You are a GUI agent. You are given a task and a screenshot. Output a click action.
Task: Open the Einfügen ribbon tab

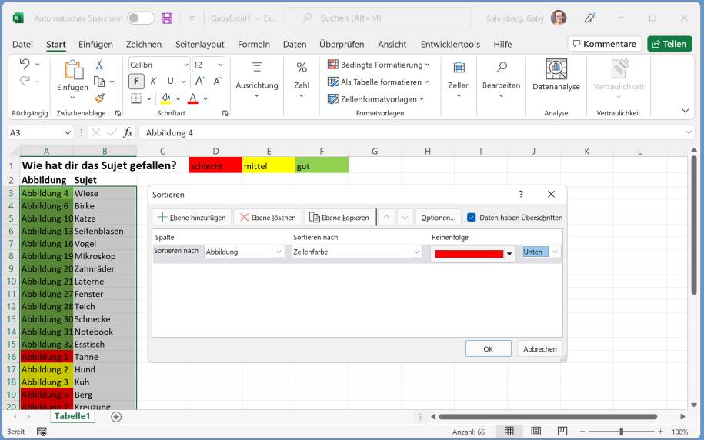pos(95,44)
